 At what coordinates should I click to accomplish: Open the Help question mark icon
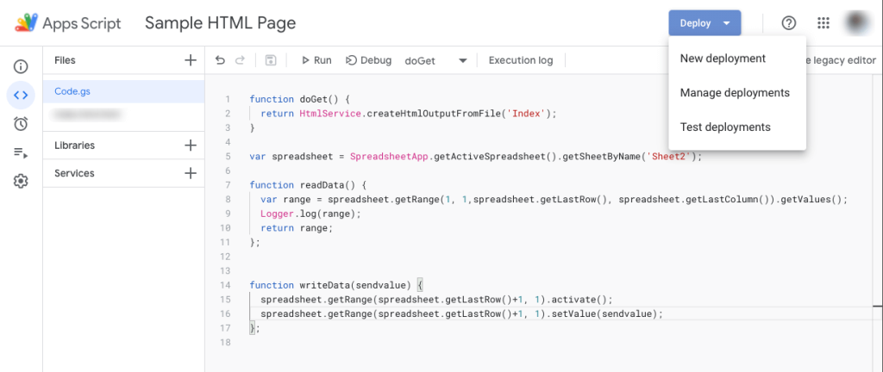click(x=790, y=23)
